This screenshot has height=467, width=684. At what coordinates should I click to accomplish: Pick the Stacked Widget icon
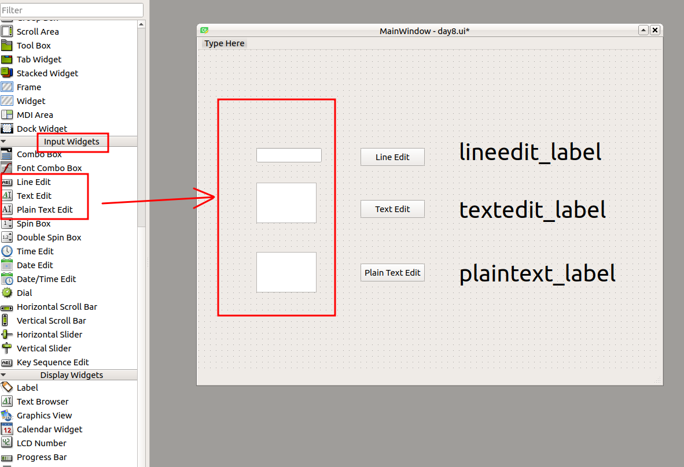pos(7,73)
